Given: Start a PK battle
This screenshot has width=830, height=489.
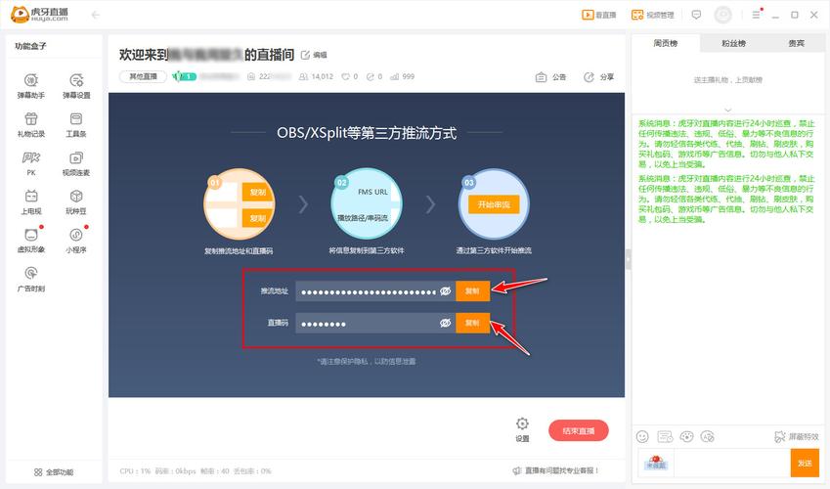Looking at the screenshot, I should [30, 163].
